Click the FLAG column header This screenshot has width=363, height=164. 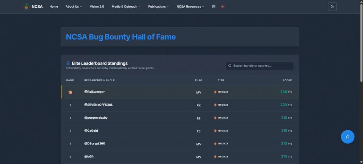click(x=199, y=80)
